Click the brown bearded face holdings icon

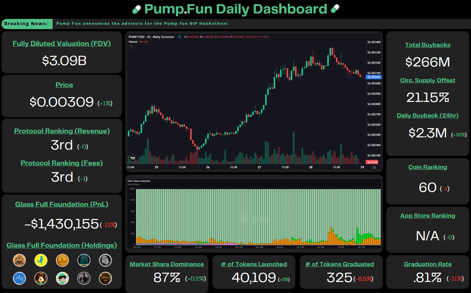pyautogui.click(x=105, y=278)
